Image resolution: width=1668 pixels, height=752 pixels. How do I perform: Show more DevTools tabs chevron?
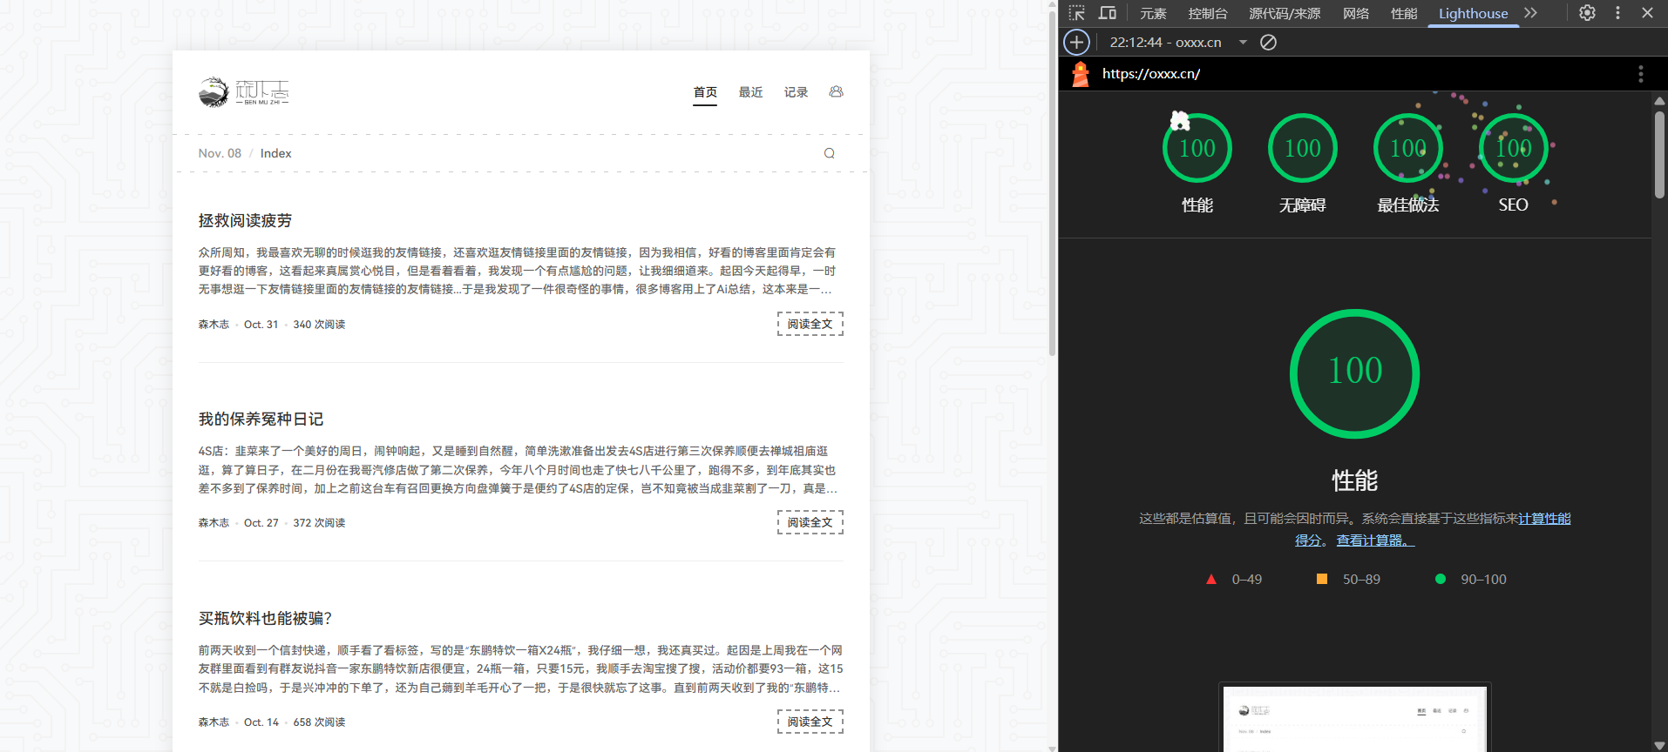click(x=1530, y=13)
